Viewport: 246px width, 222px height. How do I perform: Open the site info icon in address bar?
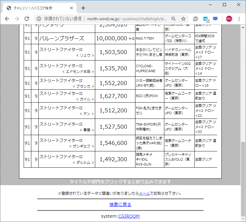39,19
